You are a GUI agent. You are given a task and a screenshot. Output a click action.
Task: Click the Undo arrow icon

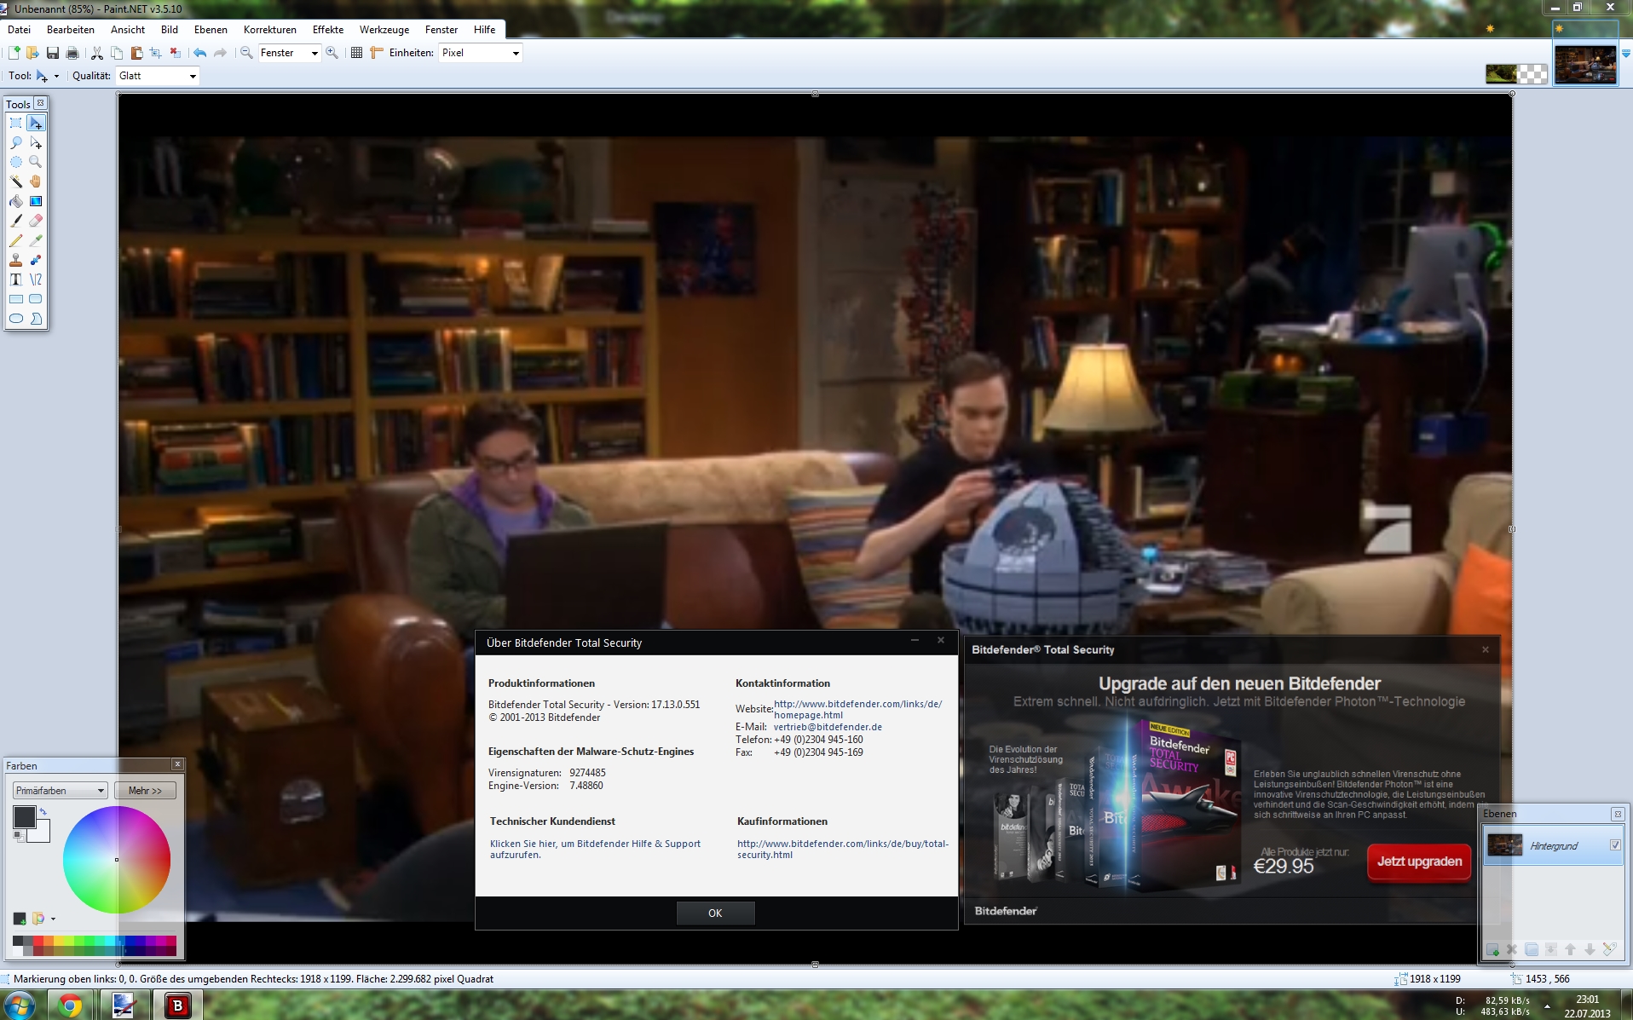(x=199, y=53)
